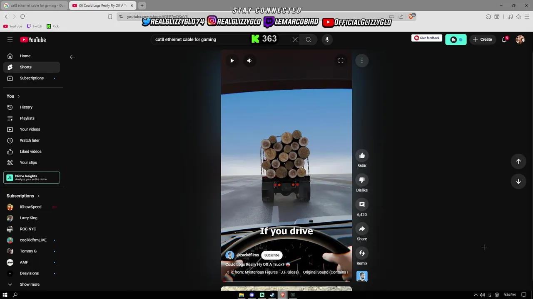Open the notifications bell
Image resolution: width=533 pixels, height=299 pixels.
504,39
